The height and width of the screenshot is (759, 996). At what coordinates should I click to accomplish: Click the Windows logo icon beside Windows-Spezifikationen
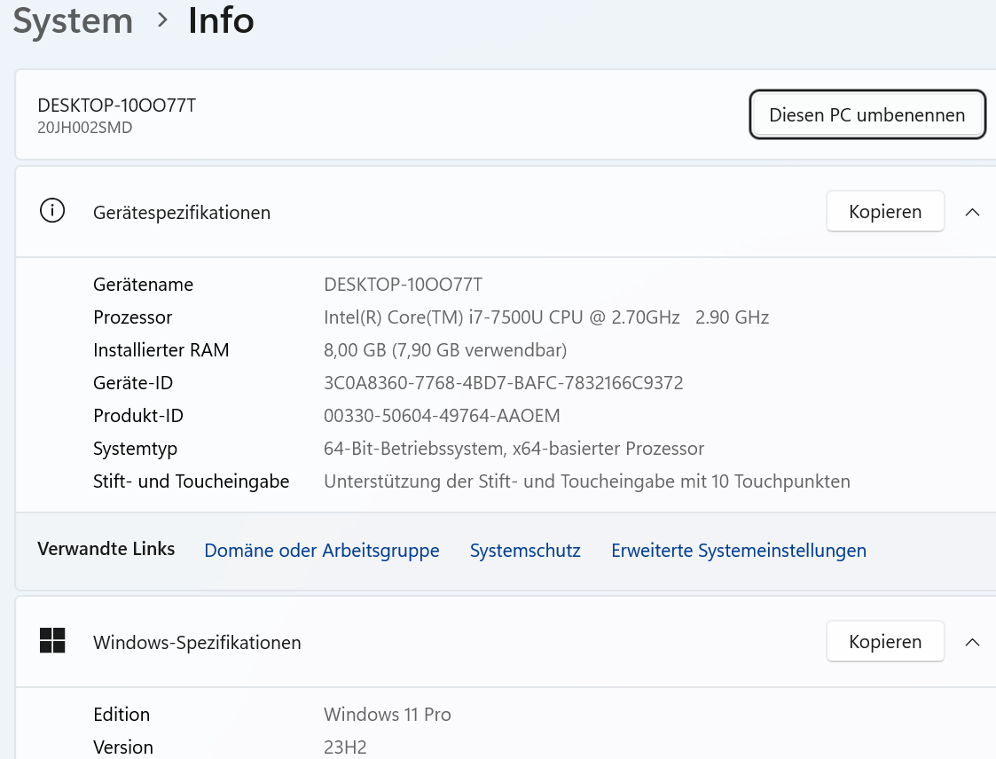click(52, 640)
